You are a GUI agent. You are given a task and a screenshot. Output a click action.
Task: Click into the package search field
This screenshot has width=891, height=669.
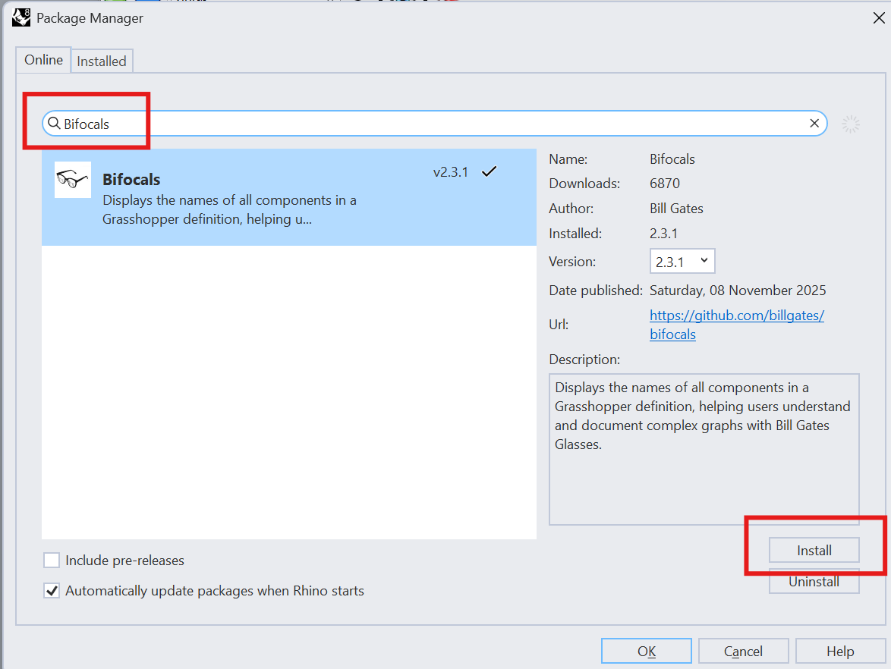pos(435,123)
